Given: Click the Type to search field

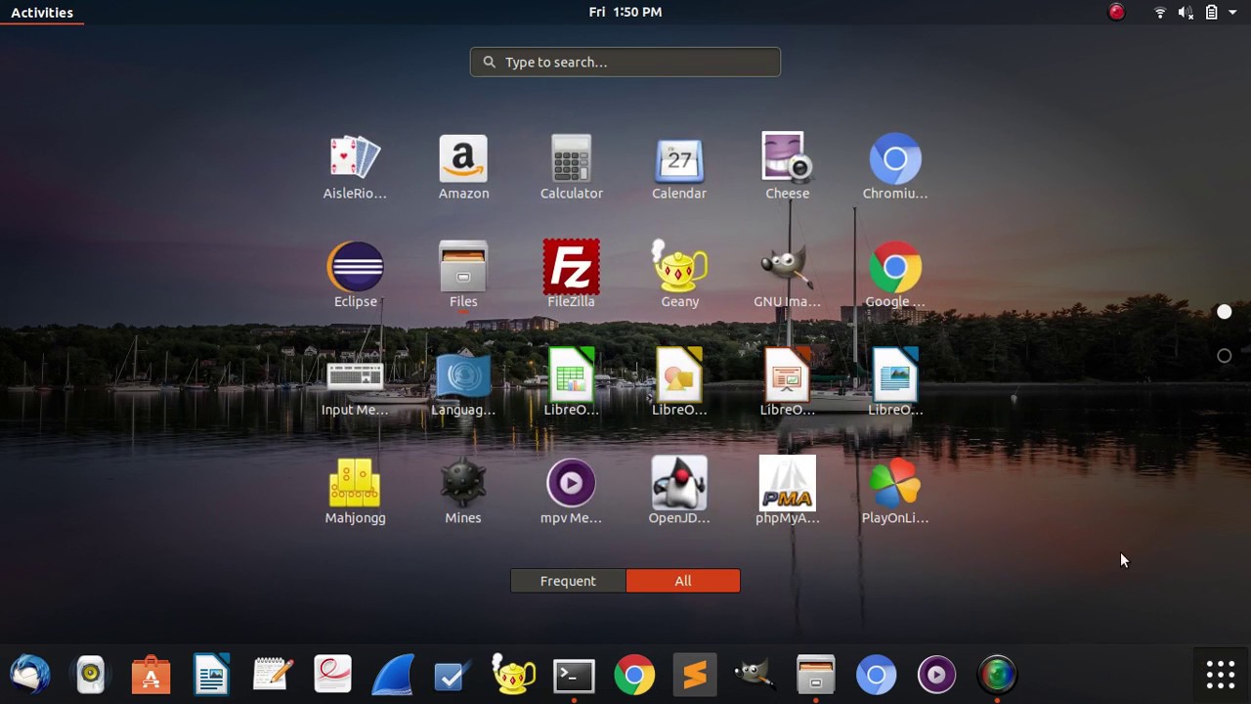Looking at the screenshot, I should (625, 62).
